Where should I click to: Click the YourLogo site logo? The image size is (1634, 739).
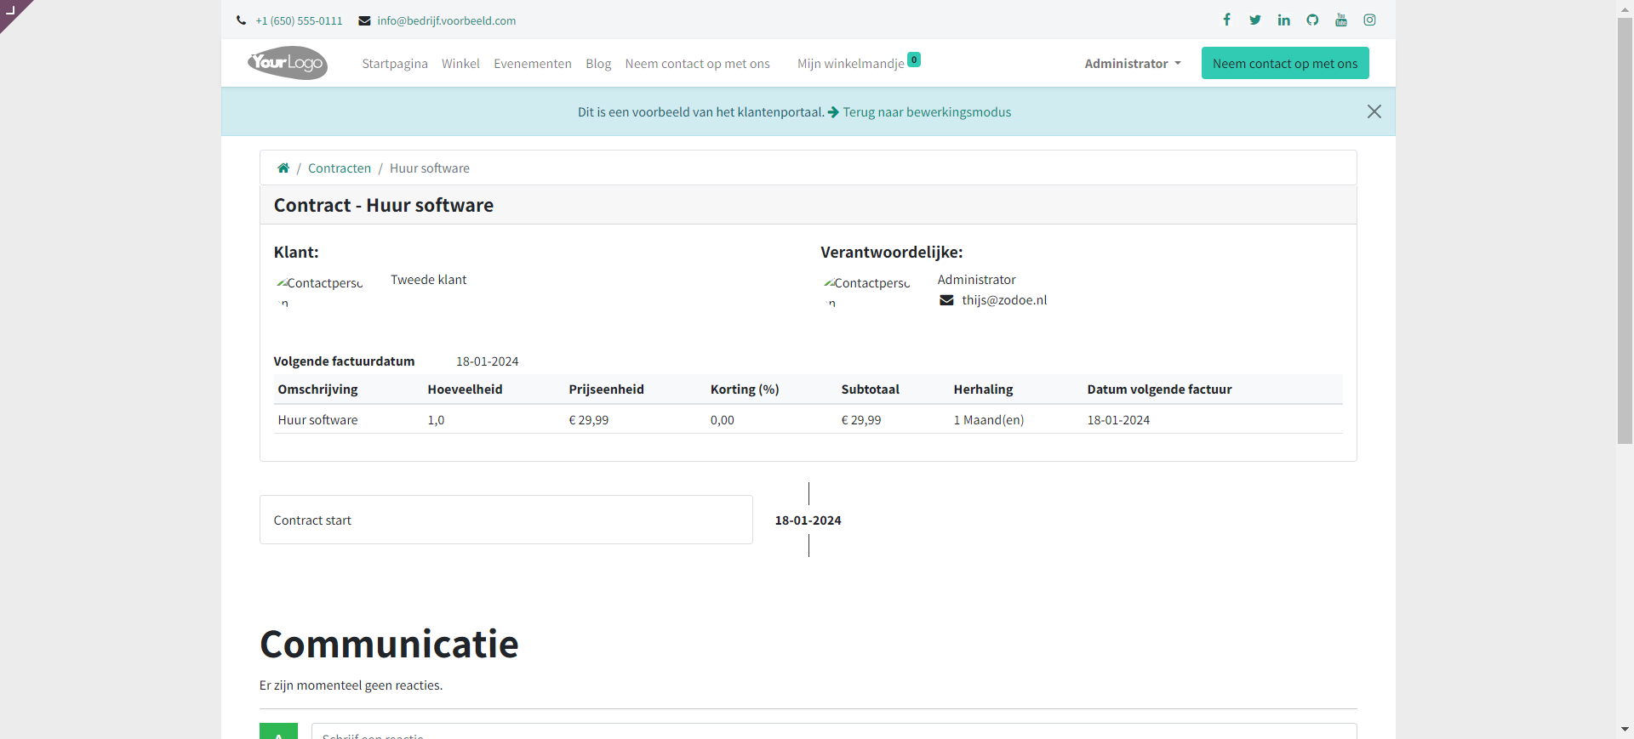tap(288, 63)
